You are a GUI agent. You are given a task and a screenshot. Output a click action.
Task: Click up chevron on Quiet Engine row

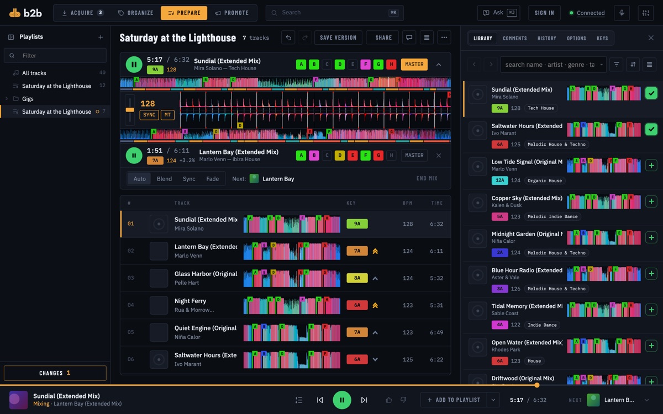375,332
